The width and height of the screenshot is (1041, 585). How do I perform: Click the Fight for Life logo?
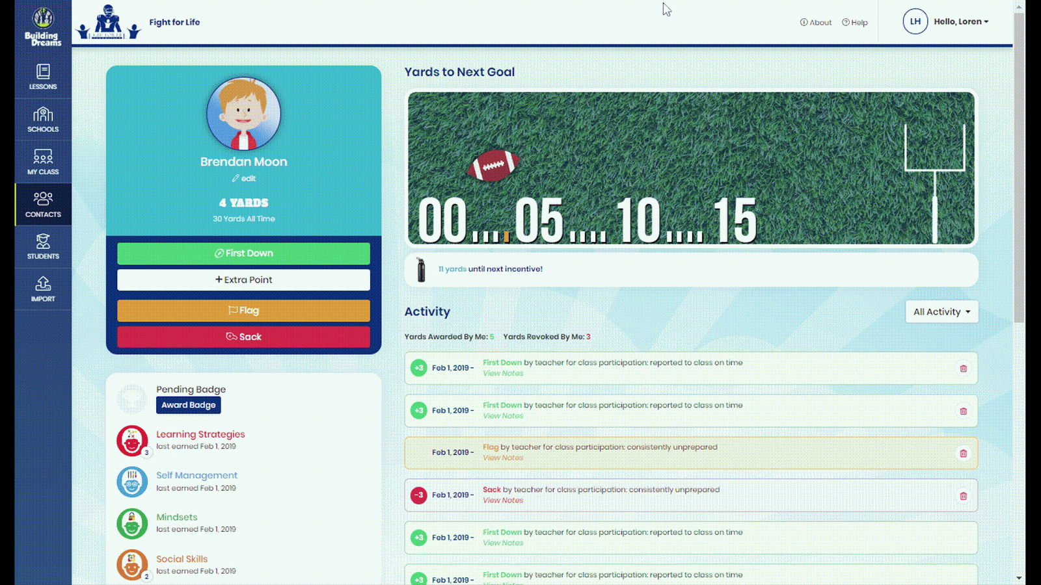[108, 22]
